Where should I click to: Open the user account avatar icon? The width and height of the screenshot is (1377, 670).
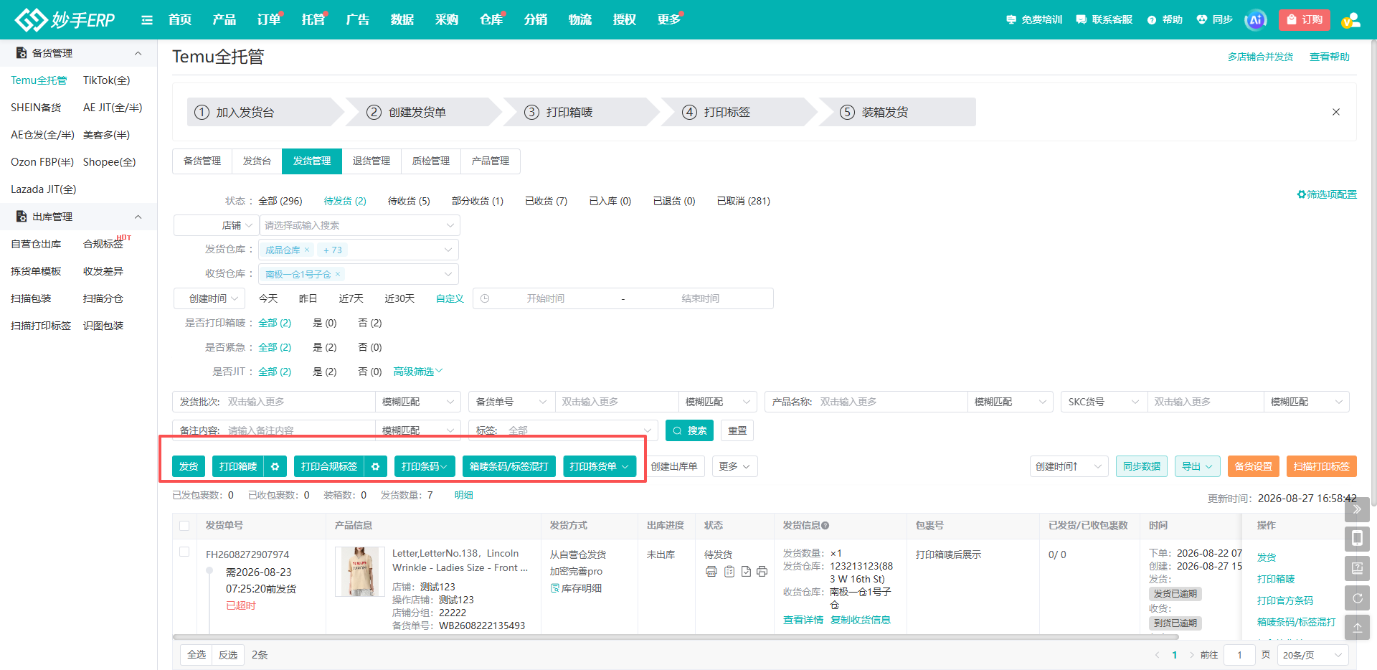(1350, 20)
